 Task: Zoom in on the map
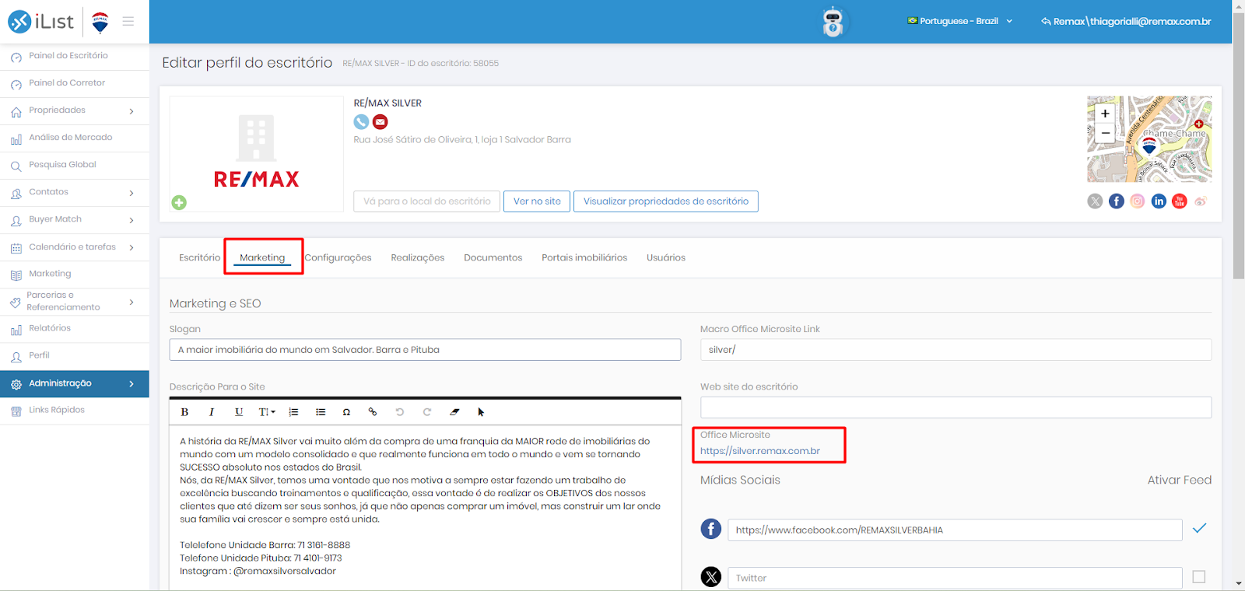pyautogui.click(x=1105, y=114)
